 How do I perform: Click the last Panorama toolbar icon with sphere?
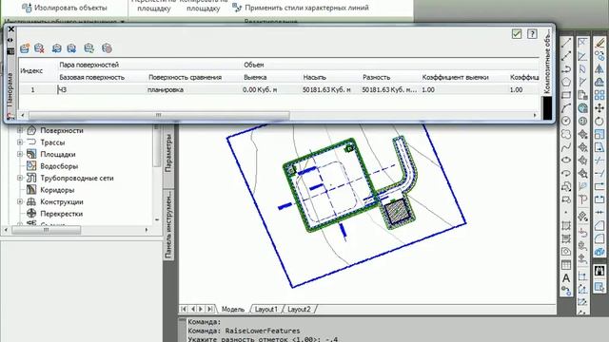107,48
